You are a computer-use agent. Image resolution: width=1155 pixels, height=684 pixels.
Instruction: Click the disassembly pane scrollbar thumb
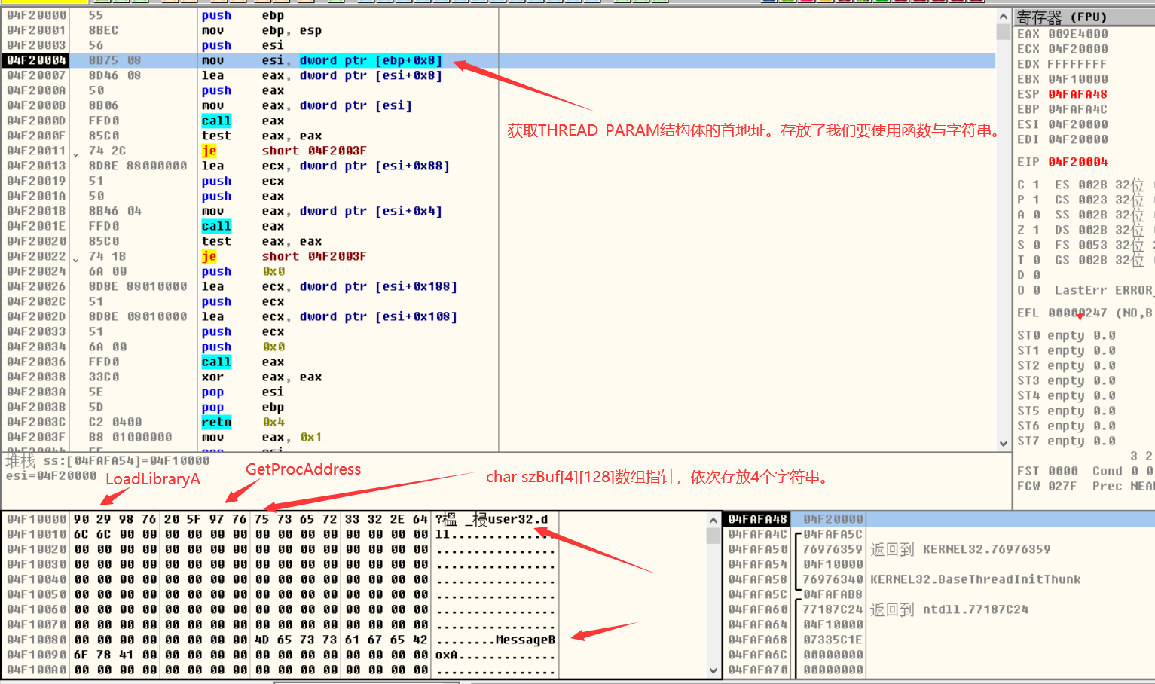tap(1003, 32)
